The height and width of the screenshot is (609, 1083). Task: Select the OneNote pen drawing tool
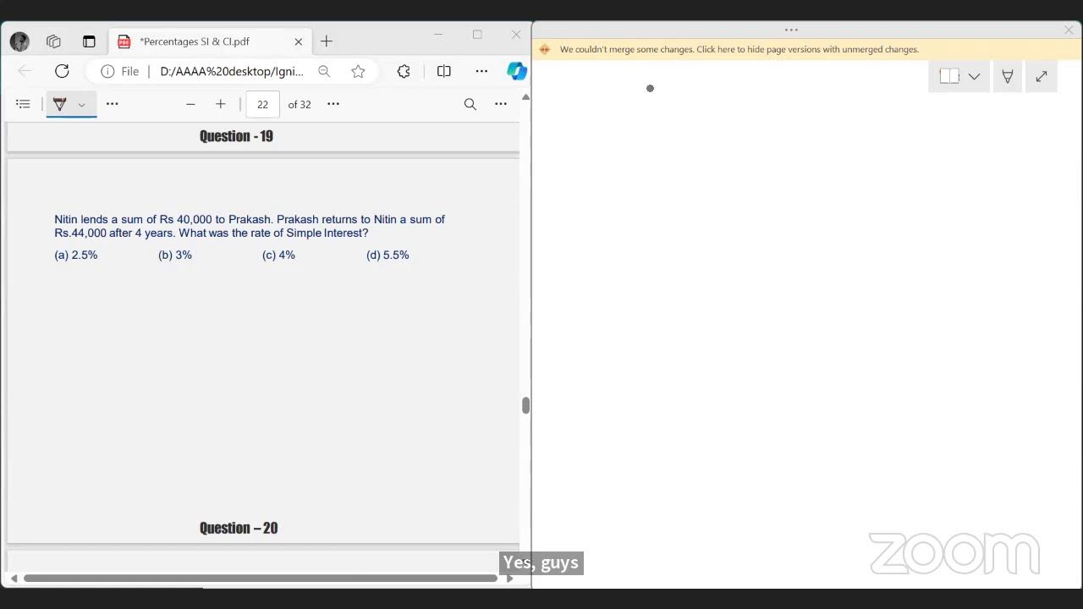click(x=1008, y=76)
